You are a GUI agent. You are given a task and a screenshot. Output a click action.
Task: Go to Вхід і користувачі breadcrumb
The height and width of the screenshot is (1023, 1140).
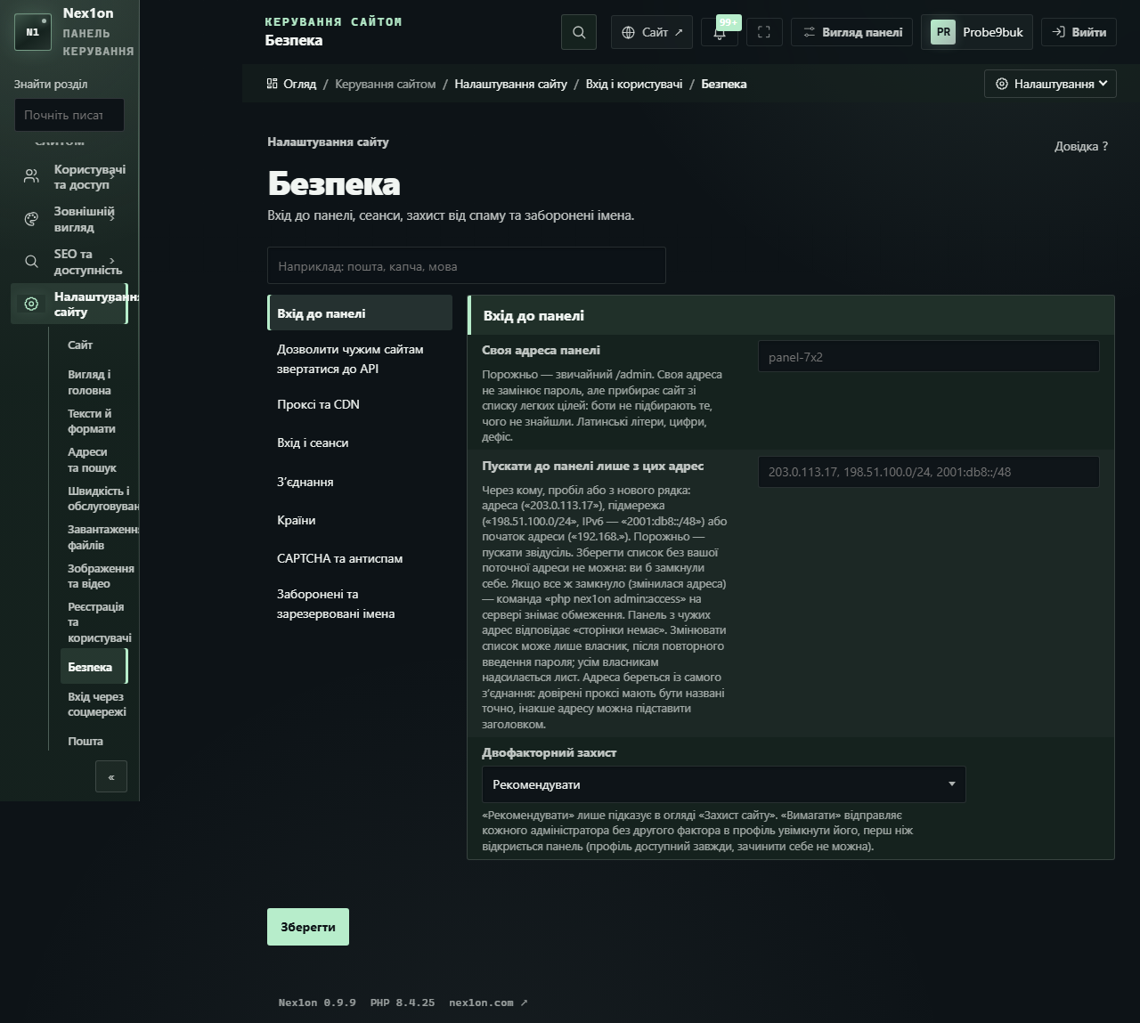tap(634, 84)
